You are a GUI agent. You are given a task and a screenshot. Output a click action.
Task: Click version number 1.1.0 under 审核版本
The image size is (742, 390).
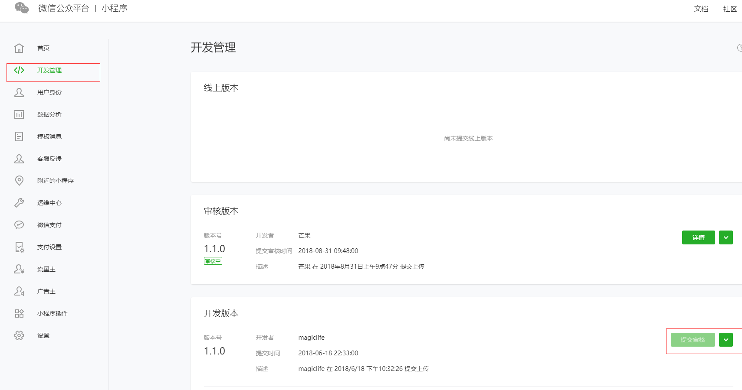pos(214,249)
